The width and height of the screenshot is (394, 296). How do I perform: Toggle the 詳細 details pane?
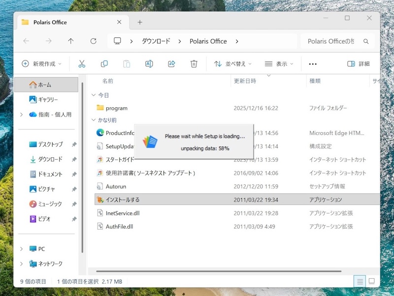[358, 64]
